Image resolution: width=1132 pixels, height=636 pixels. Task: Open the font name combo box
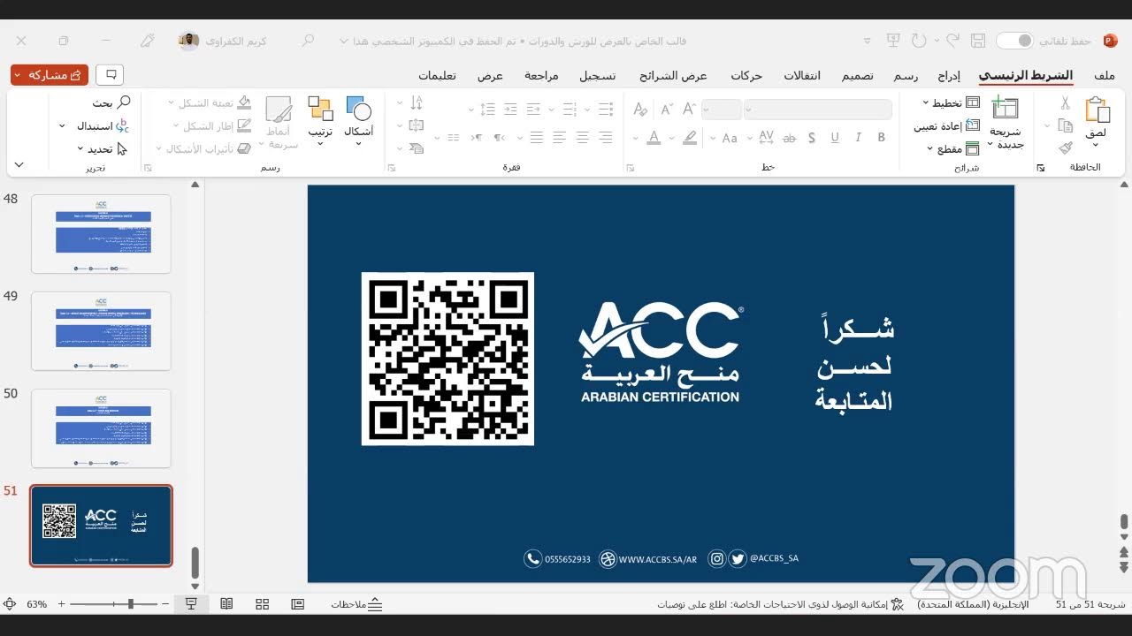pos(817,110)
